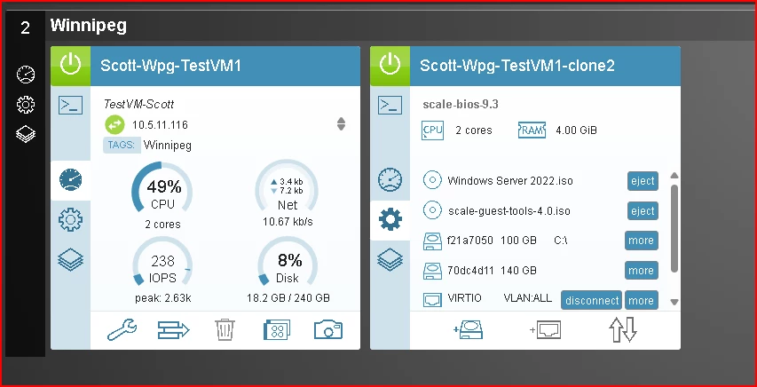Click the network port icon for VIRTIO

(432, 300)
